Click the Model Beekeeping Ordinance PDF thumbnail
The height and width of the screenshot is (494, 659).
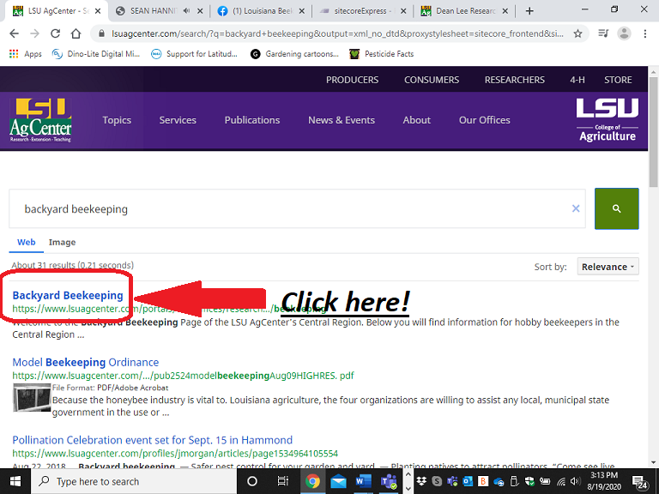[x=32, y=397]
